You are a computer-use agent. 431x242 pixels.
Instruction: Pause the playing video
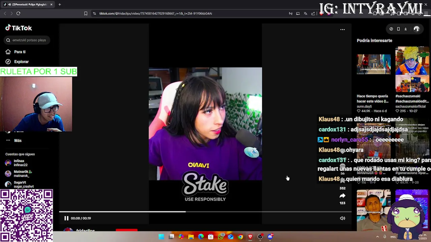tap(66, 218)
